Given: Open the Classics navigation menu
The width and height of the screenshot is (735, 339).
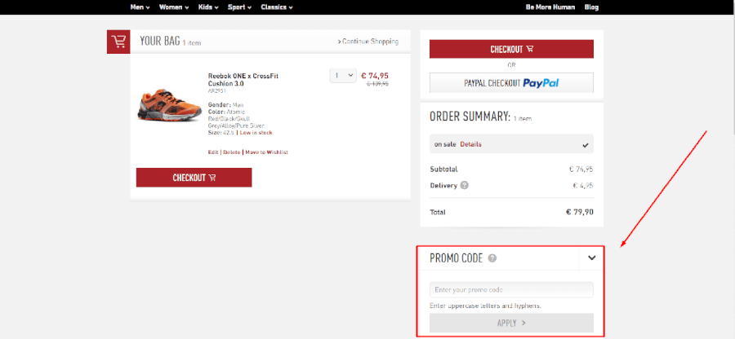Looking at the screenshot, I should click(277, 7).
